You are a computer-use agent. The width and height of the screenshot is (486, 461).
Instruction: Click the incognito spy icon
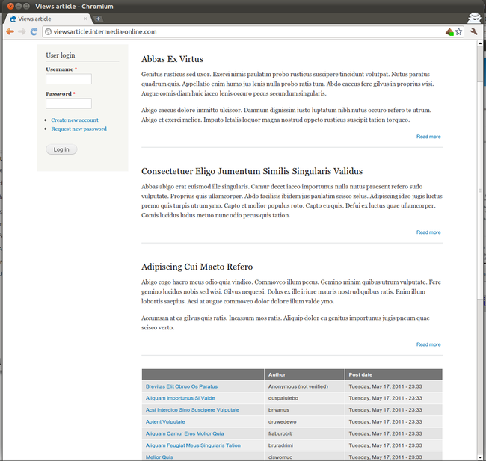click(474, 18)
